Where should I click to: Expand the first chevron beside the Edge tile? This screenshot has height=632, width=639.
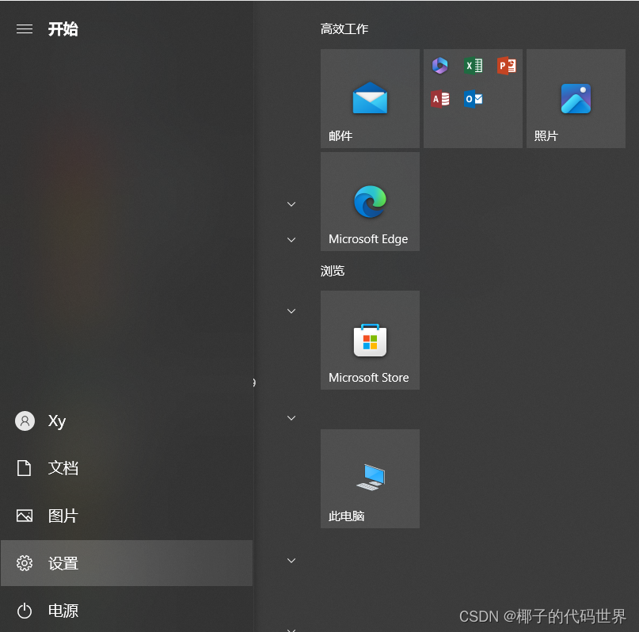click(291, 204)
